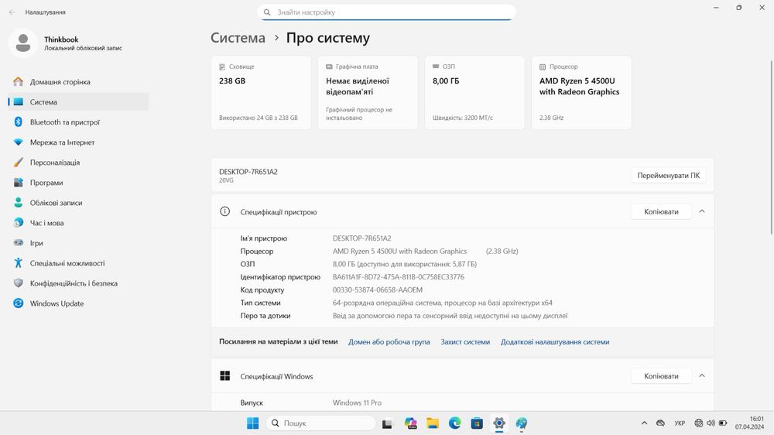Click the Windows 11 Pro edition text

pos(357,403)
